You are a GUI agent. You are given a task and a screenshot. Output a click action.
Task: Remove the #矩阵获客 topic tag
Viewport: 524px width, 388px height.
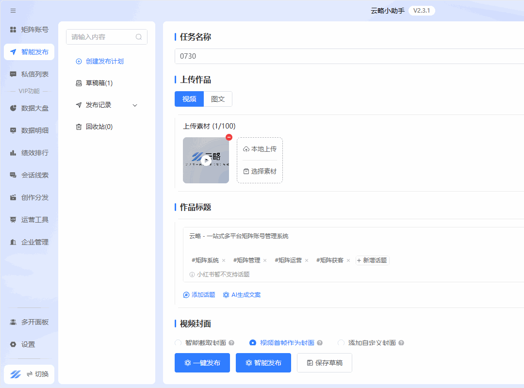[348, 260]
